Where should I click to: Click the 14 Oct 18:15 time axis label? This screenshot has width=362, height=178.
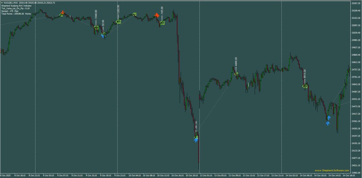pos(349,176)
